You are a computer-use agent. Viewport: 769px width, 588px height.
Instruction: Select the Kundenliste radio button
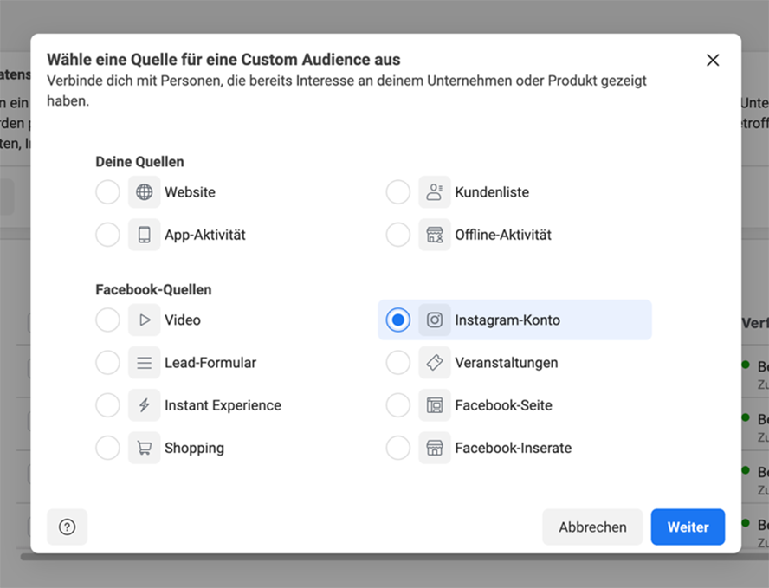point(398,192)
